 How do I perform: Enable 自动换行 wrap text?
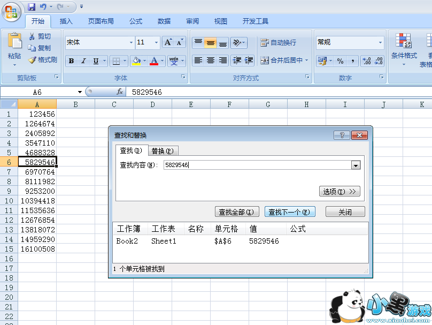pos(278,42)
